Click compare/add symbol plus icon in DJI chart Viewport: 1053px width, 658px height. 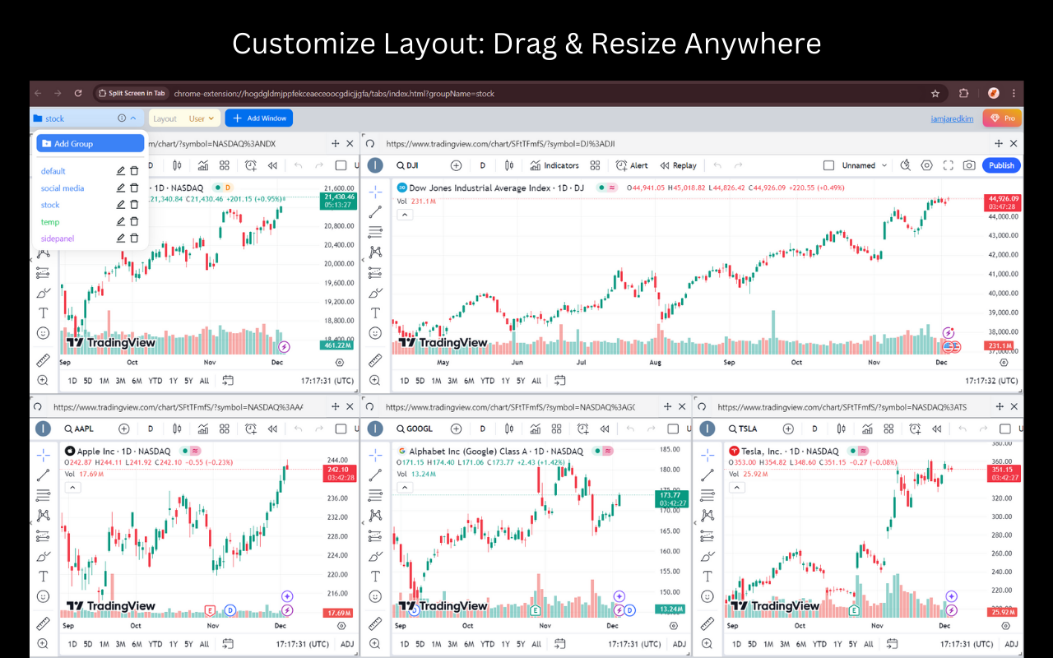click(456, 165)
